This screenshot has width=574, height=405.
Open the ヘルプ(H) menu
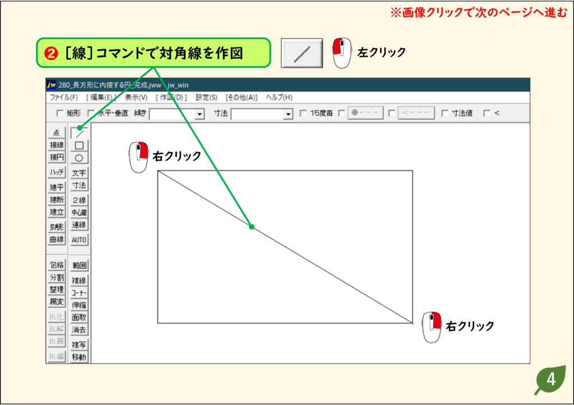[x=279, y=97]
